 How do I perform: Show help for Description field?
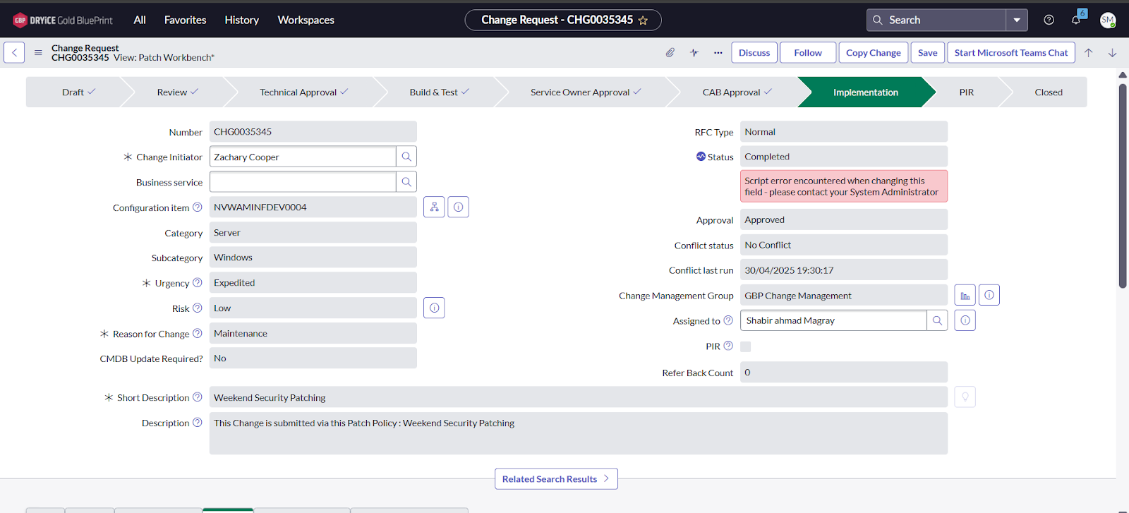click(x=198, y=422)
